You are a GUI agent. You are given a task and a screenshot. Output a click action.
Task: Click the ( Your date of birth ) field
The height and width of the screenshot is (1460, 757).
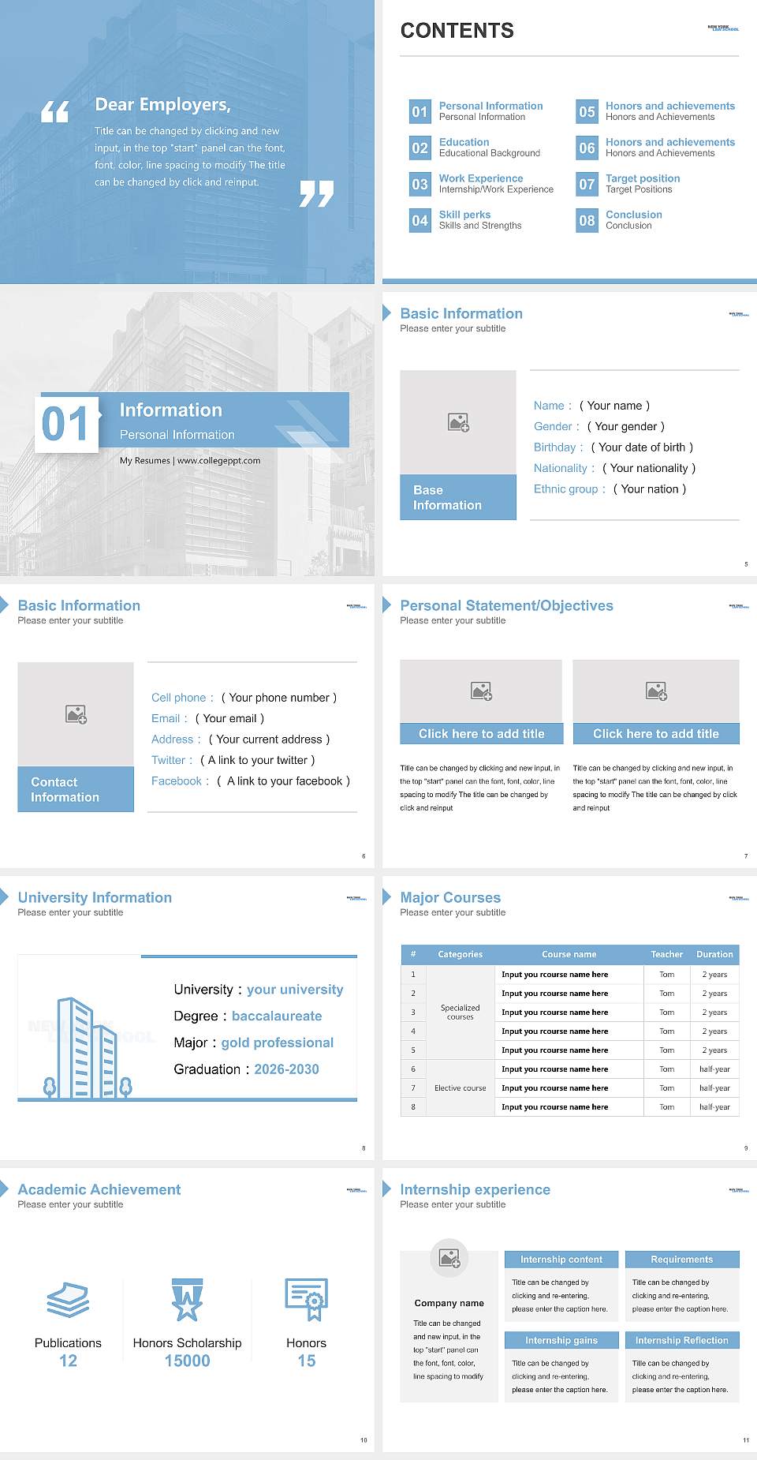pos(642,447)
